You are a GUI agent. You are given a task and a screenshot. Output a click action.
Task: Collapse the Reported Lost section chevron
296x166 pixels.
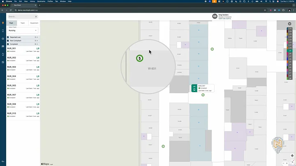(37, 37)
